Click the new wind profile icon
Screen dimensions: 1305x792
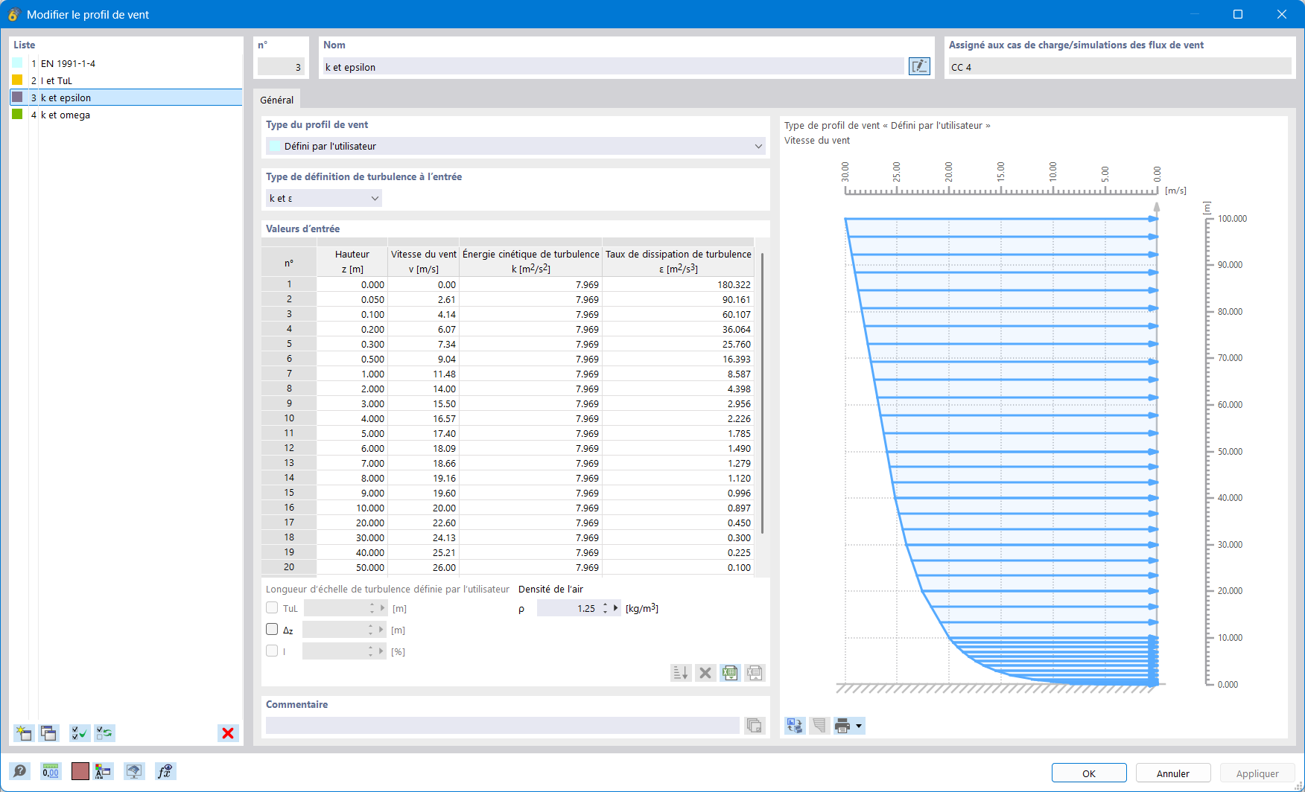point(24,733)
